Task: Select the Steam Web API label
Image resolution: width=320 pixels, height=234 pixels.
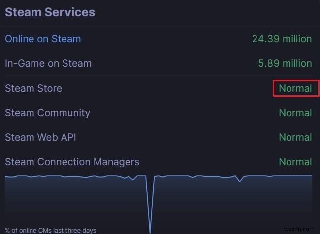Action: click(x=40, y=137)
